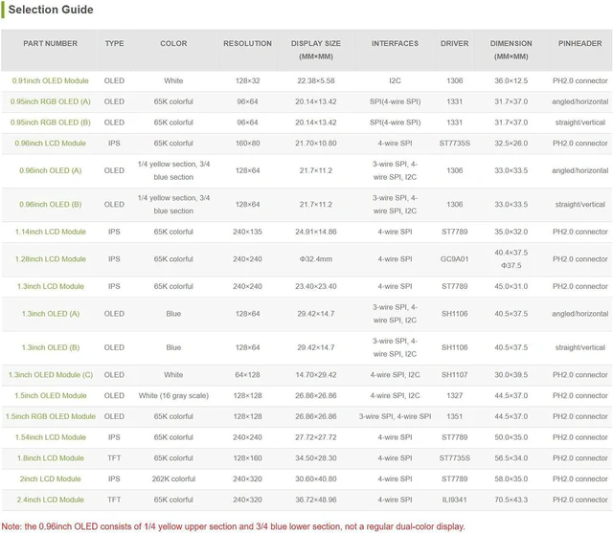Open the 0.96inch OLED (A) link
The image size is (613, 533).
51,170
